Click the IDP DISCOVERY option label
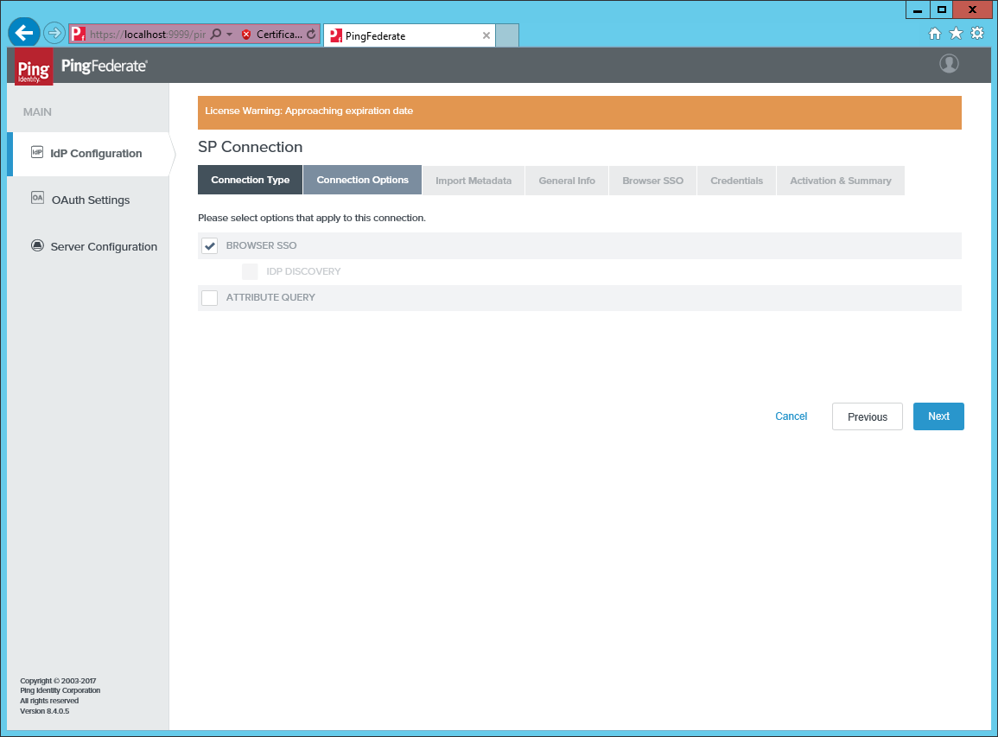998x737 pixels. click(x=303, y=272)
